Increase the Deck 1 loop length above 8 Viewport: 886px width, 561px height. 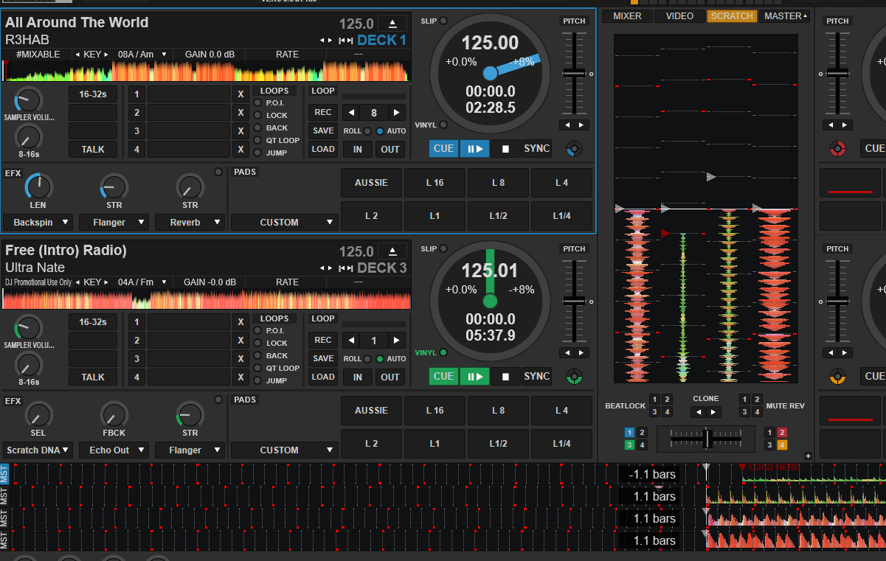pos(397,113)
